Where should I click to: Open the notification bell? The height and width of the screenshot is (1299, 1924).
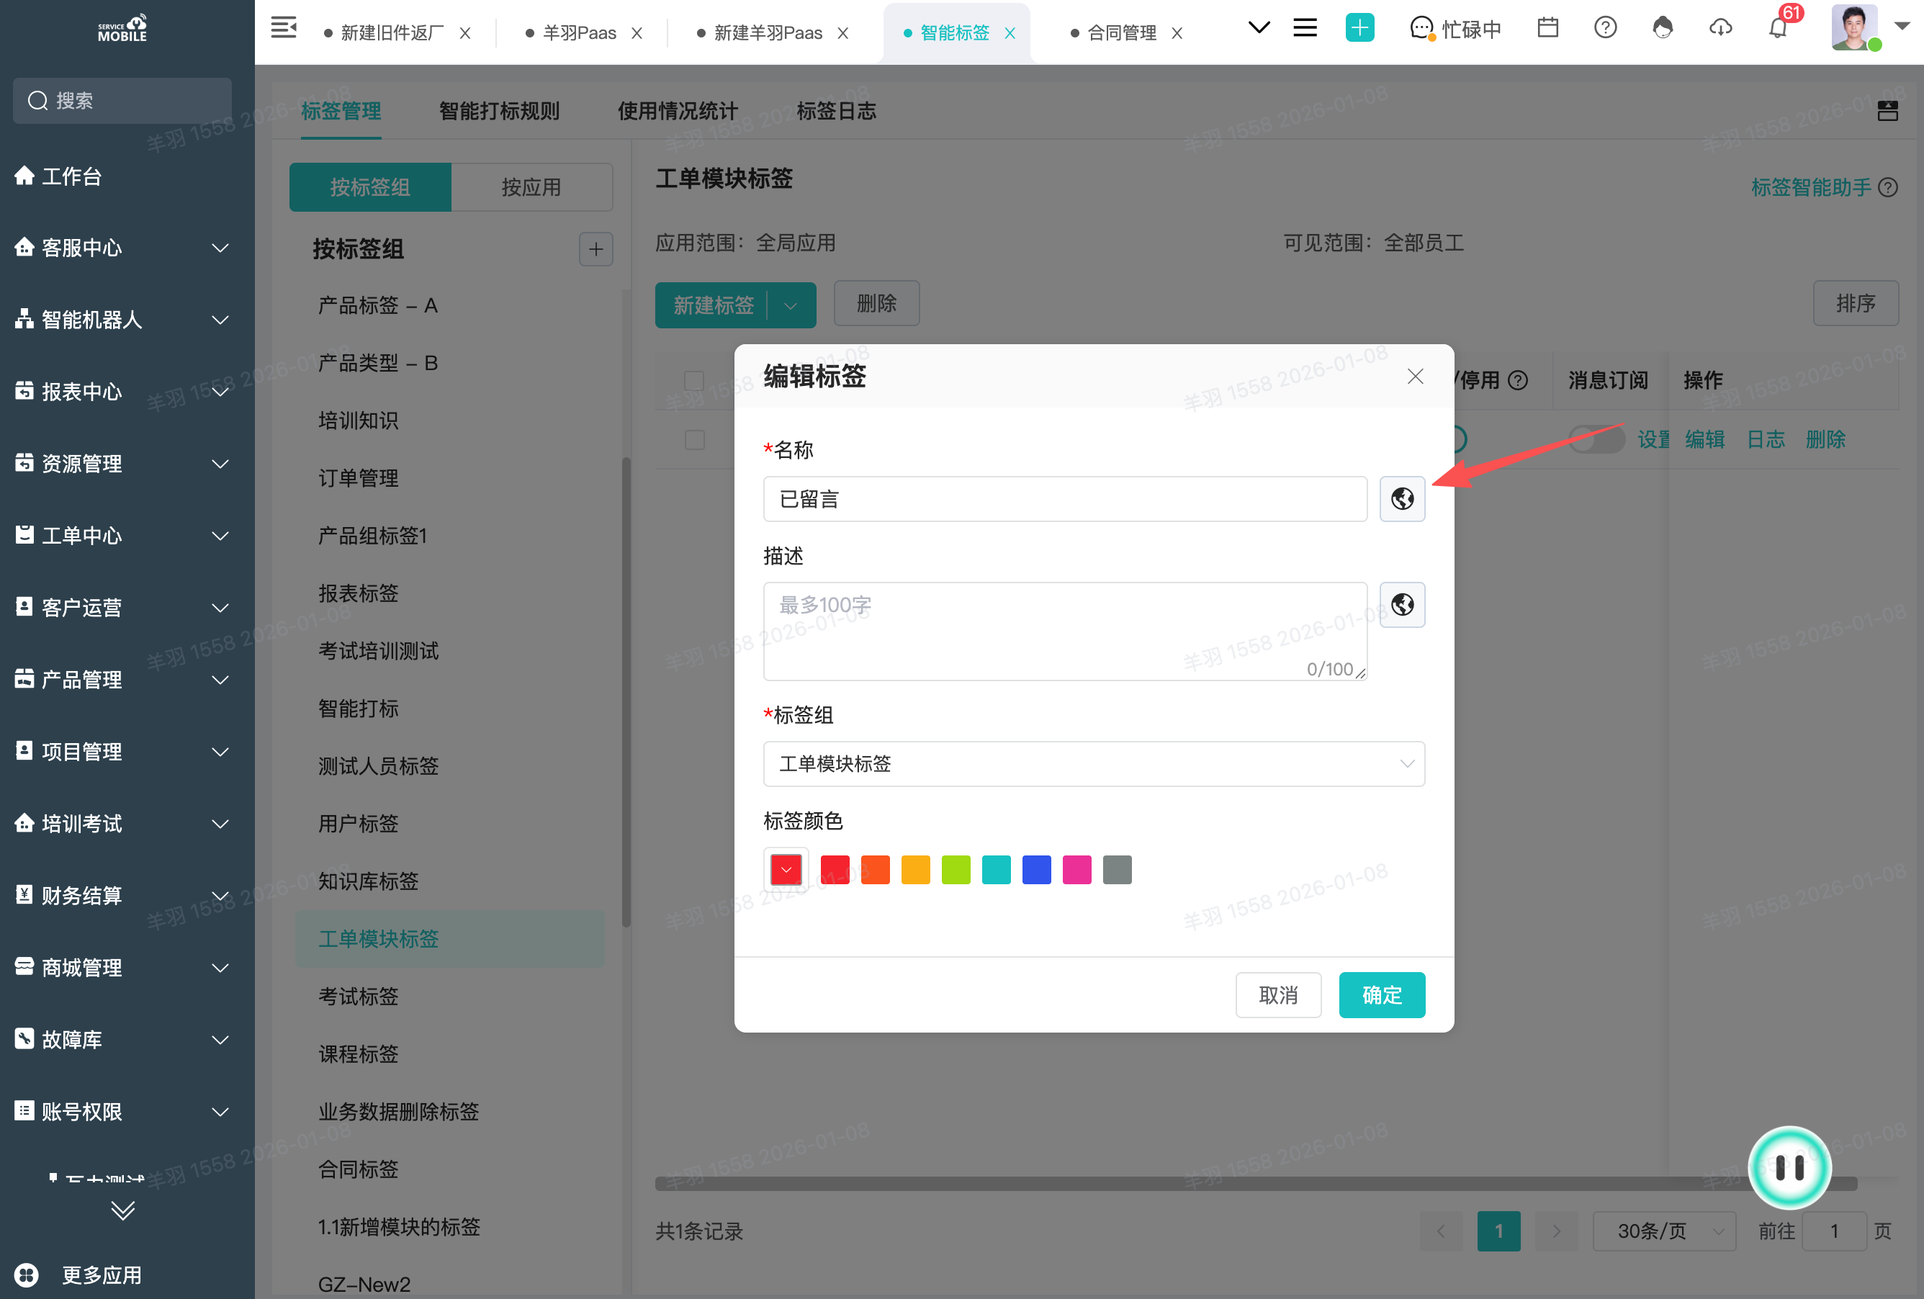point(1777,29)
